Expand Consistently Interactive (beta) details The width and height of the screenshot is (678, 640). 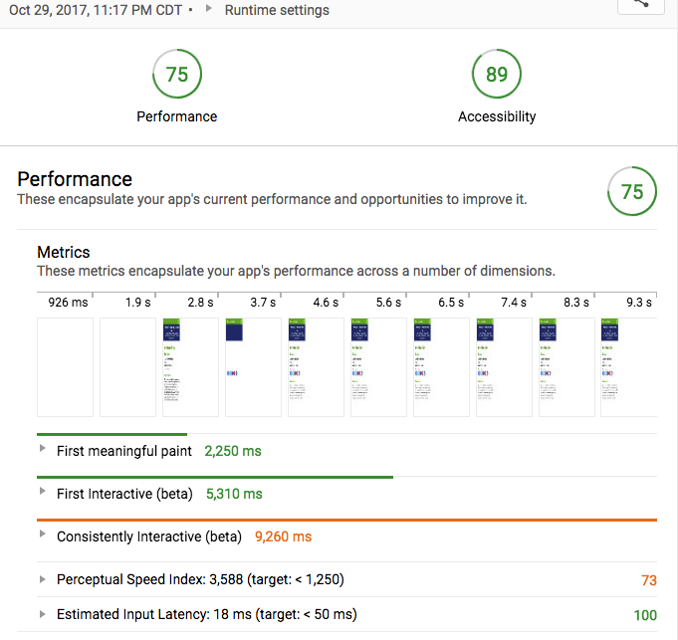pyautogui.click(x=42, y=535)
